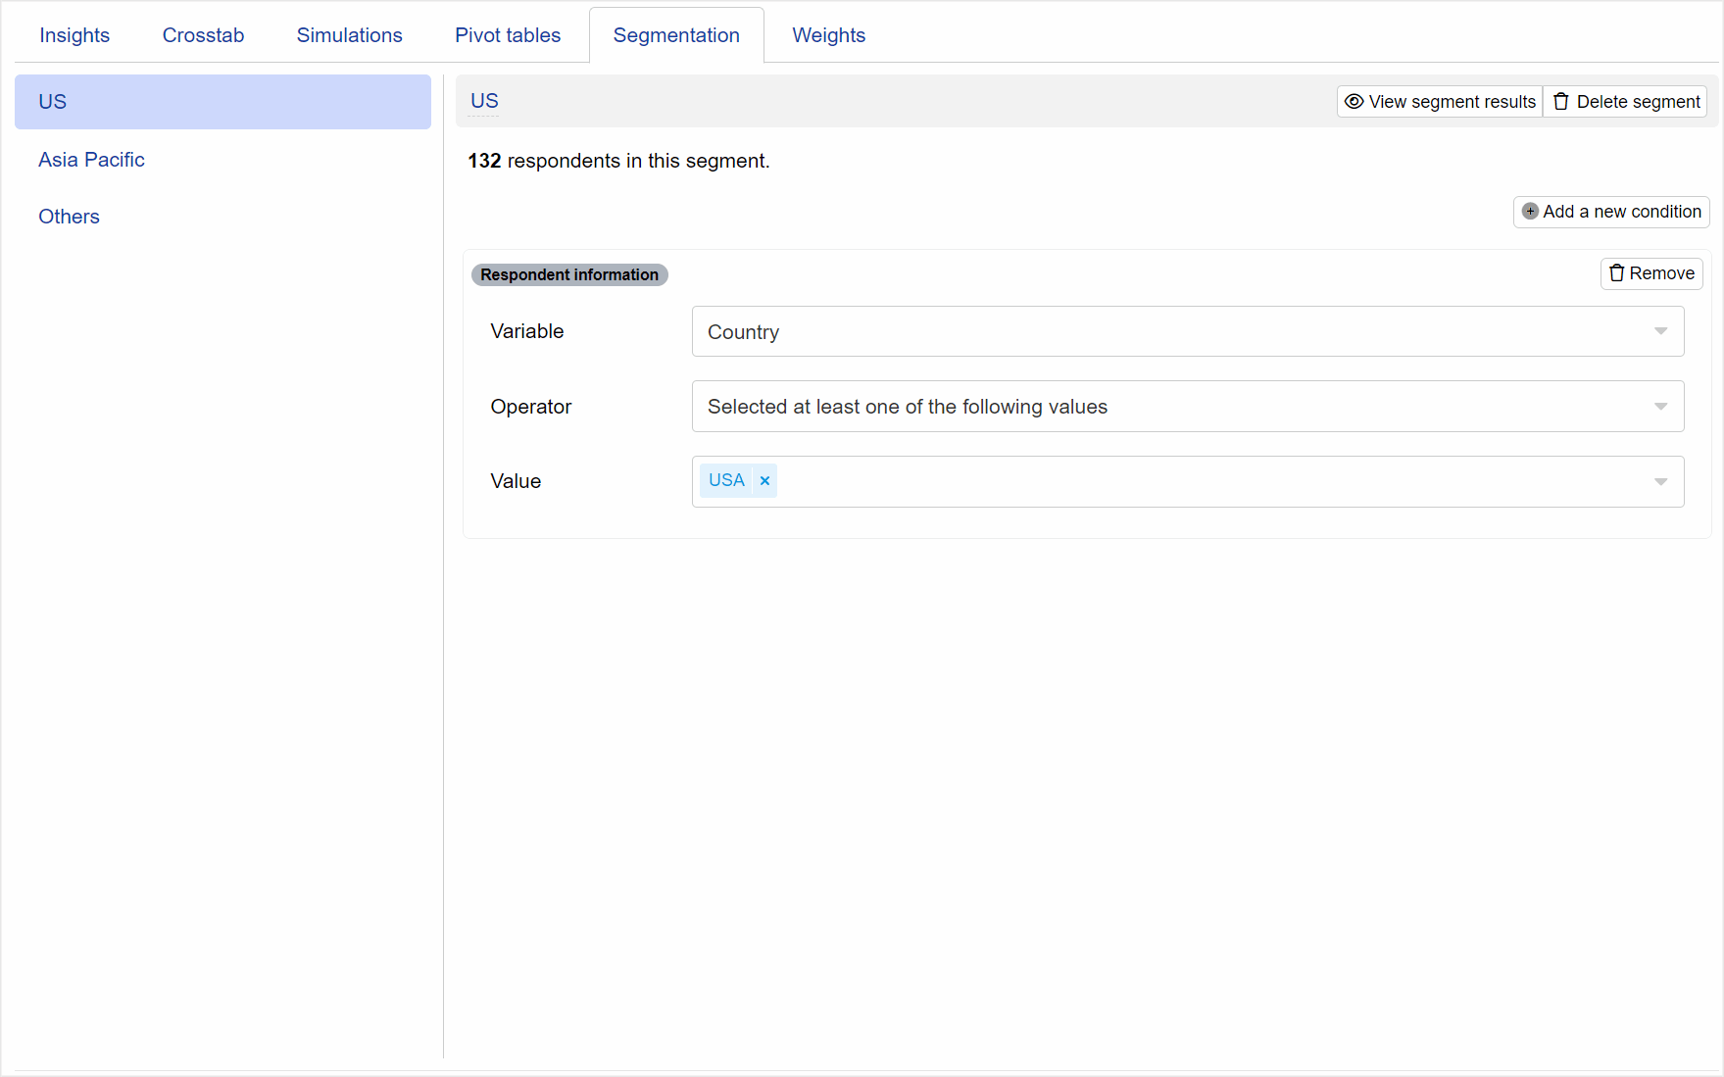Add a new condition
This screenshot has height=1077, width=1724.
coord(1611,212)
